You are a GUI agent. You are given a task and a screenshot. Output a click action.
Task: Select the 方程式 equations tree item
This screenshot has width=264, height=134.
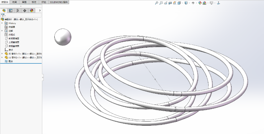[12, 35]
